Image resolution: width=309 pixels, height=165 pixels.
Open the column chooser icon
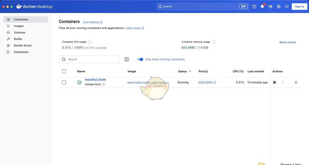127,59
